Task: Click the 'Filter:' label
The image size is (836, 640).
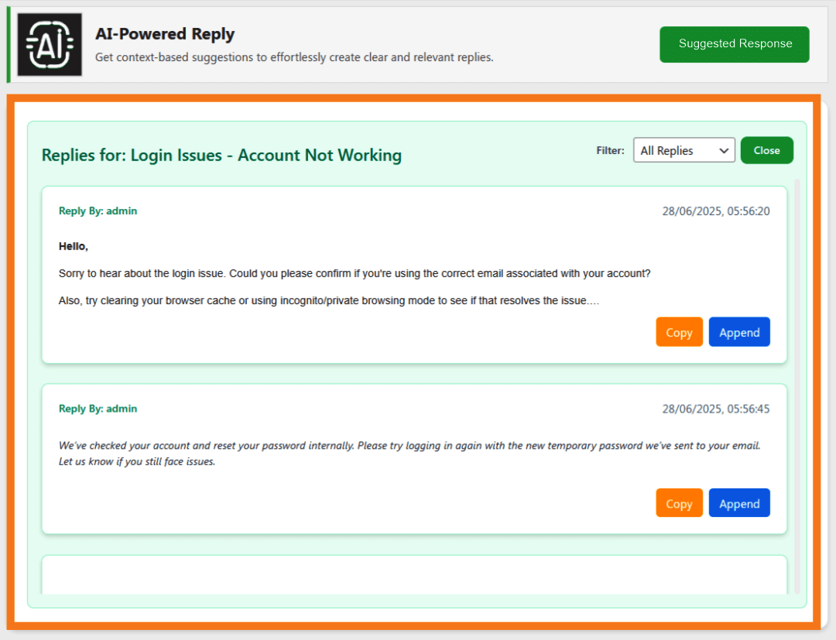Action: click(610, 151)
